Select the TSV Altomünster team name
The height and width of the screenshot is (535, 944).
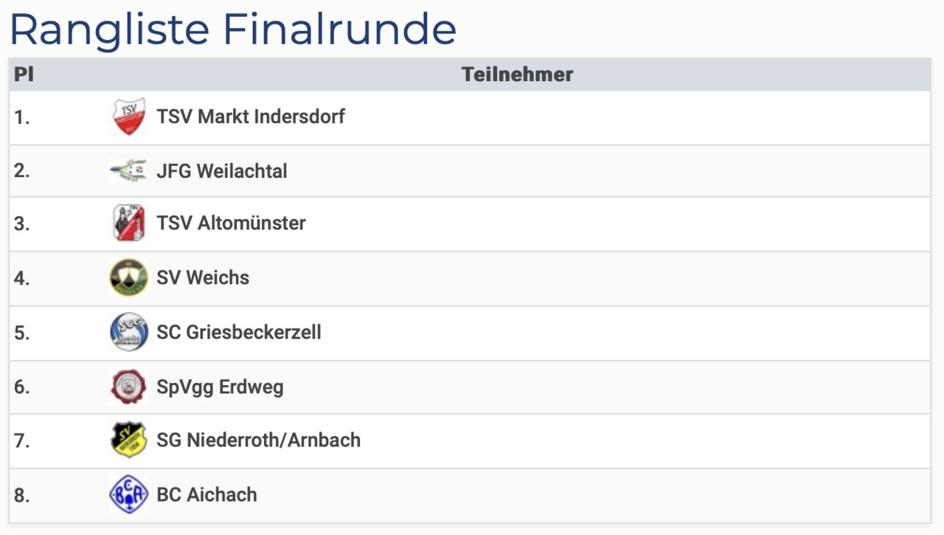click(231, 223)
